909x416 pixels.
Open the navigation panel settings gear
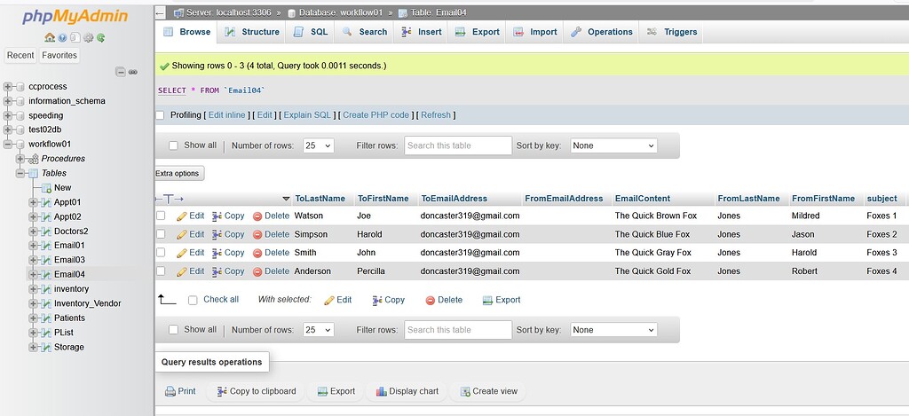[x=88, y=37]
